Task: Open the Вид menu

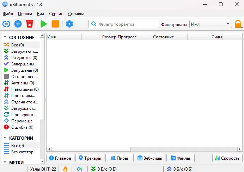Action: click(x=41, y=14)
